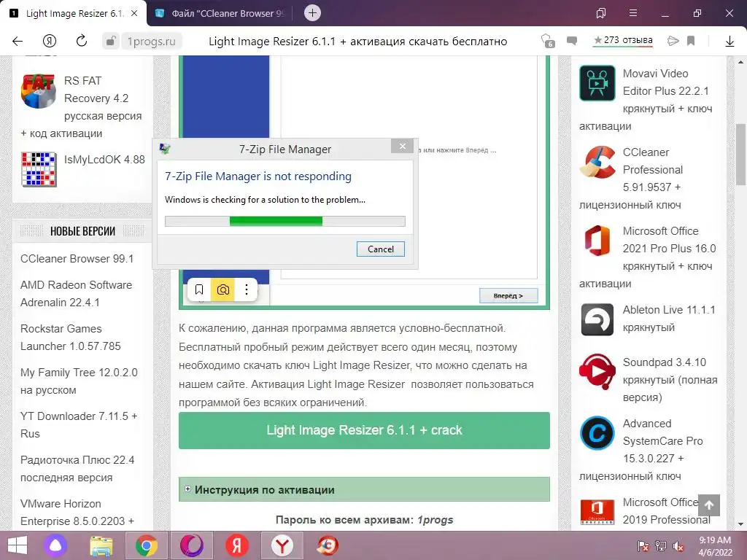The width and height of the screenshot is (747, 560).
Task: Bookmark the page with the bookmark icon
Action: 691,41
